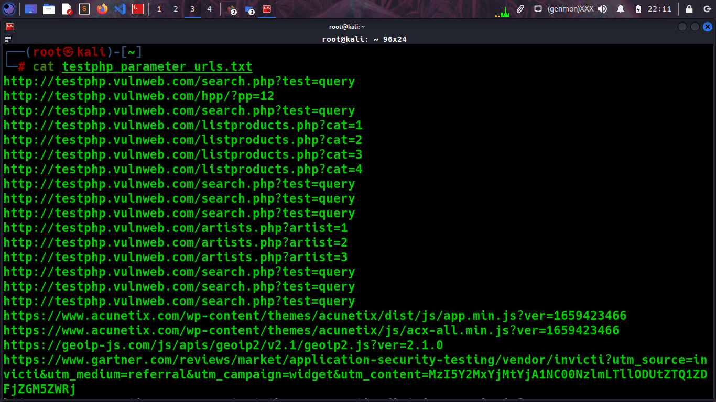716x402 pixels.
Task: Switch to workspace 2
Action: point(176,8)
